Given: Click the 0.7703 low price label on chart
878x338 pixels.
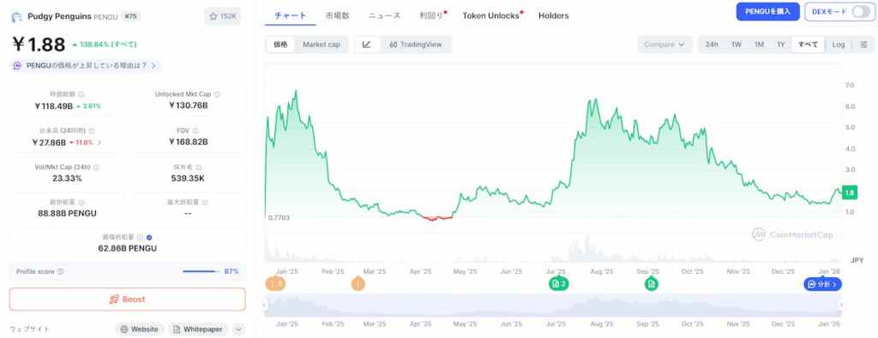Looking at the screenshot, I should click(279, 217).
